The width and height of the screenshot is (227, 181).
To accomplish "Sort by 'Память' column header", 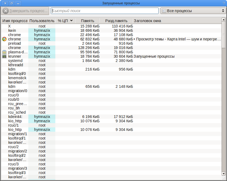I will [87, 21].
